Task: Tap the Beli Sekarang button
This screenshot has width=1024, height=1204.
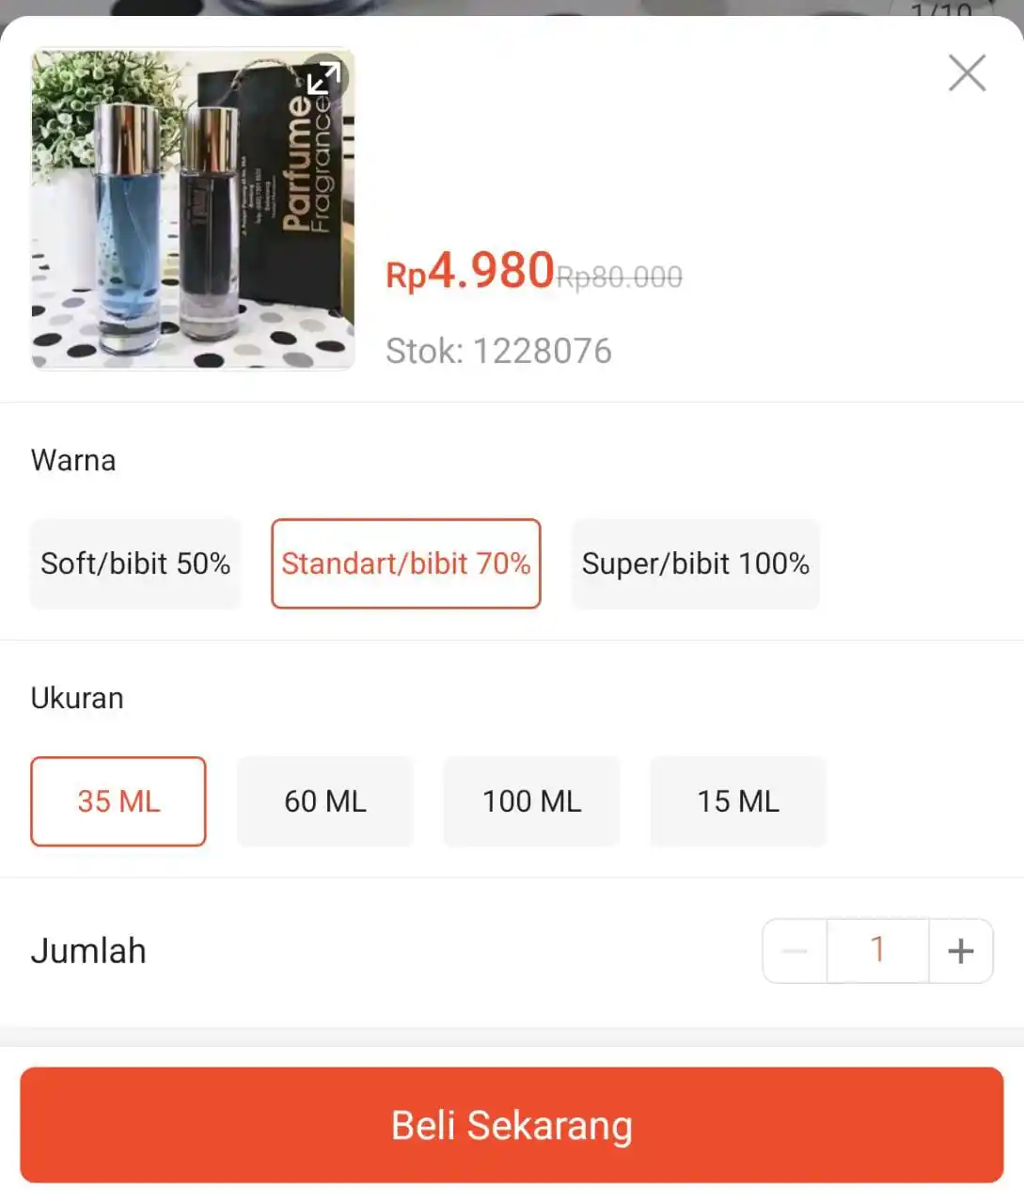Action: click(x=512, y=1125)
